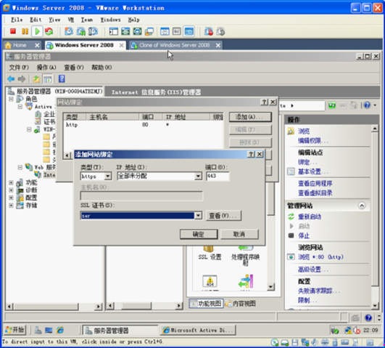Click the green refresh icon beside the IIS address bar
The width and height of the screenshot is (385, 348).
click(332, 105)
